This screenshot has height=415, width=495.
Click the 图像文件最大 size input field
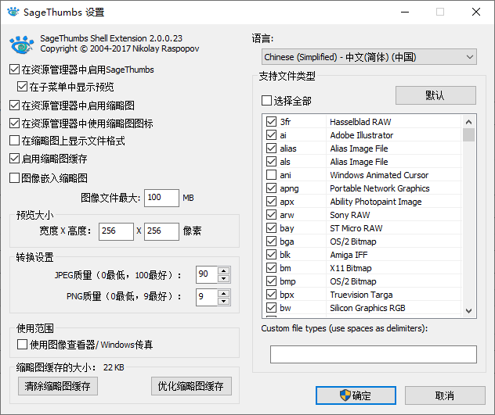point(161,198)
